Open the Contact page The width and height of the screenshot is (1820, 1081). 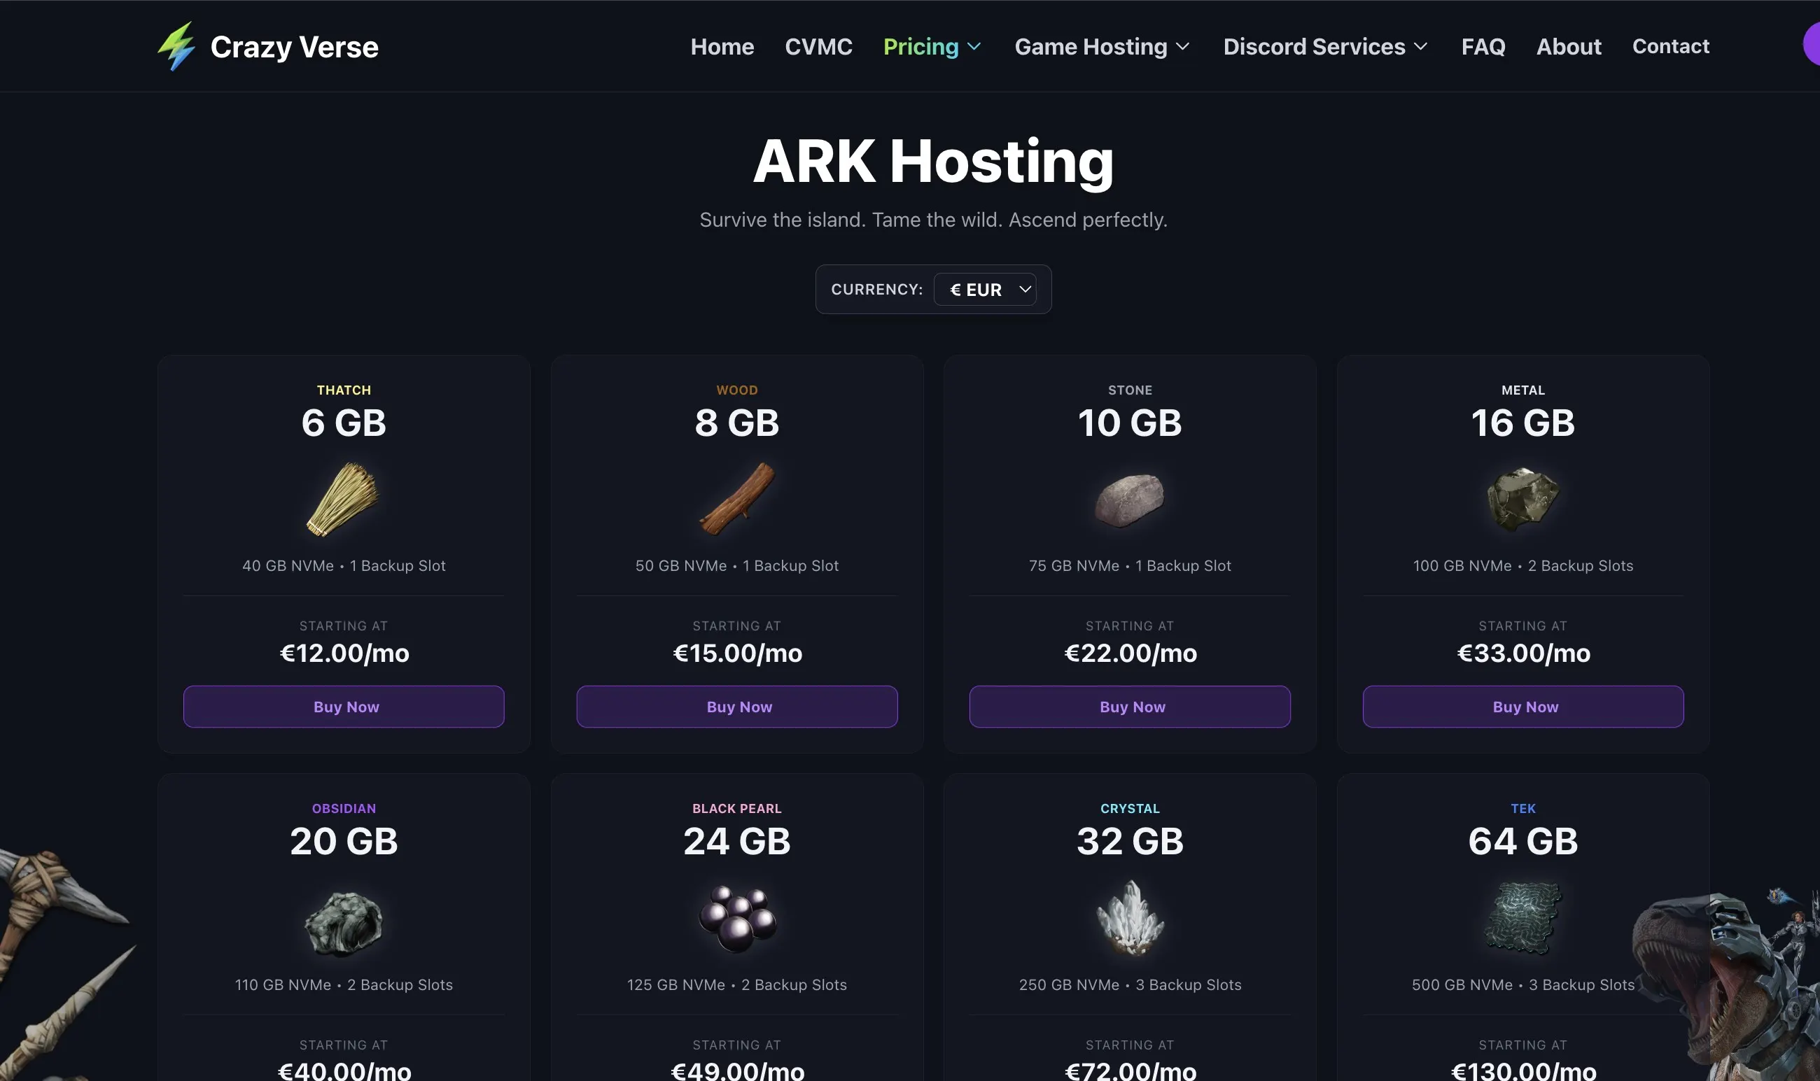pos(1670,47)
